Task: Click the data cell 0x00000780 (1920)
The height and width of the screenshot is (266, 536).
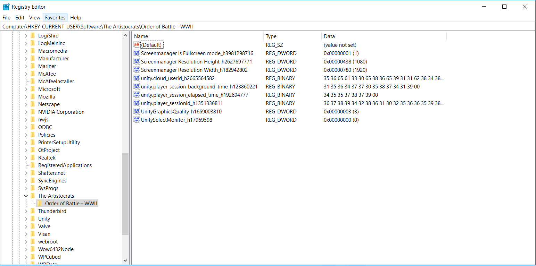Action: (345, 70)
